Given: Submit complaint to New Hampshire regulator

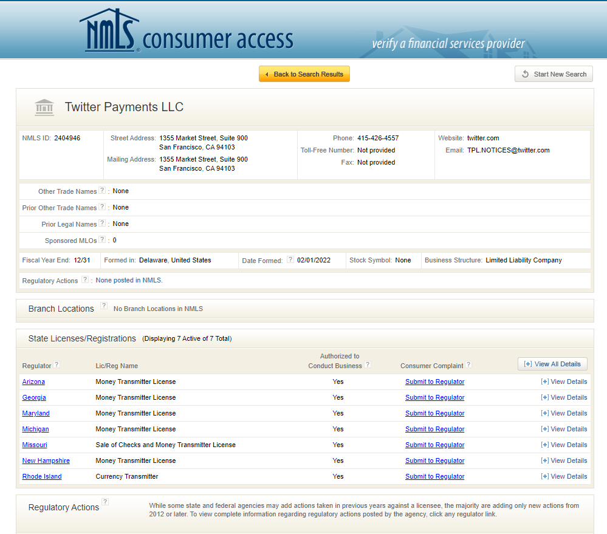Looking at the screenshot, I should (x=434, y=461).
